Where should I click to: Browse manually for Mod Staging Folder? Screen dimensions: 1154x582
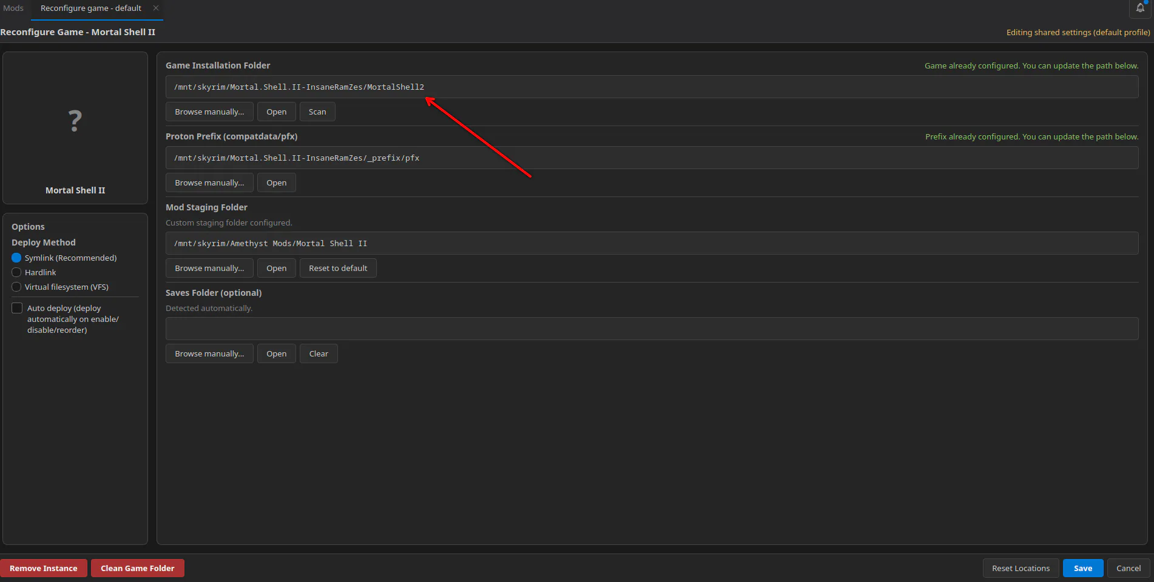pyautogui.click(x=209, y=268)
